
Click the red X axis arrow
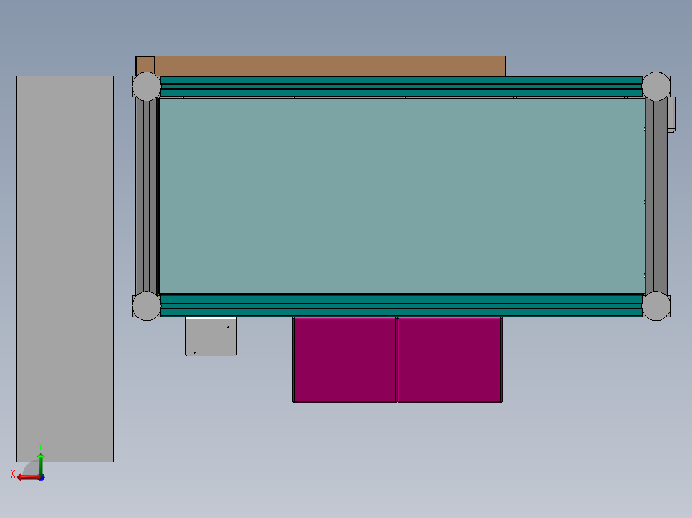[x=28, y=478]
